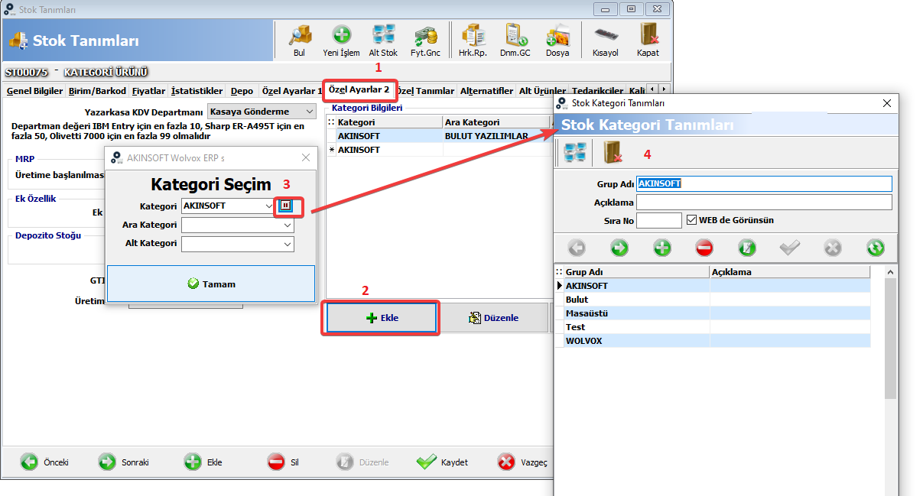The height and width of the screenshot is (496, 923).
Task: Go to next record with Sonraki
Action: click(x=123, y=462)
